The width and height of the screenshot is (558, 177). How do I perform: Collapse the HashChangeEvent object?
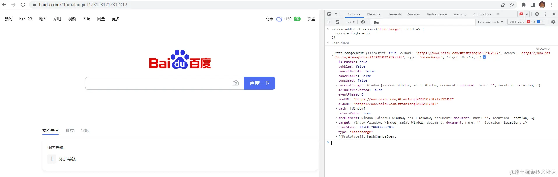pyautogui.click(x=333, y=55)
